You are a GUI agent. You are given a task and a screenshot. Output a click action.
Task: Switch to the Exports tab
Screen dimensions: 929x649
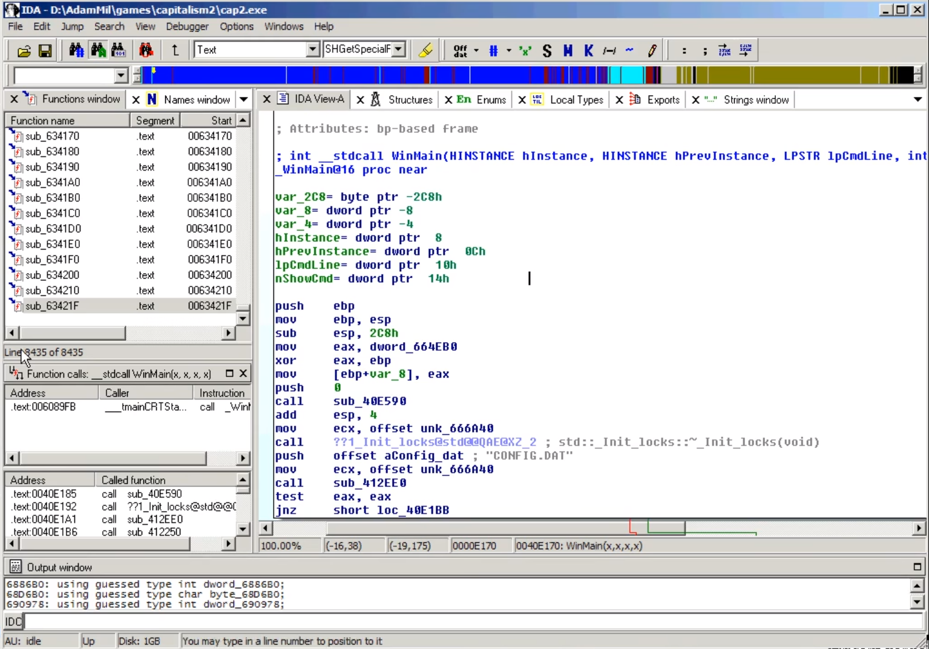[655, 99]
